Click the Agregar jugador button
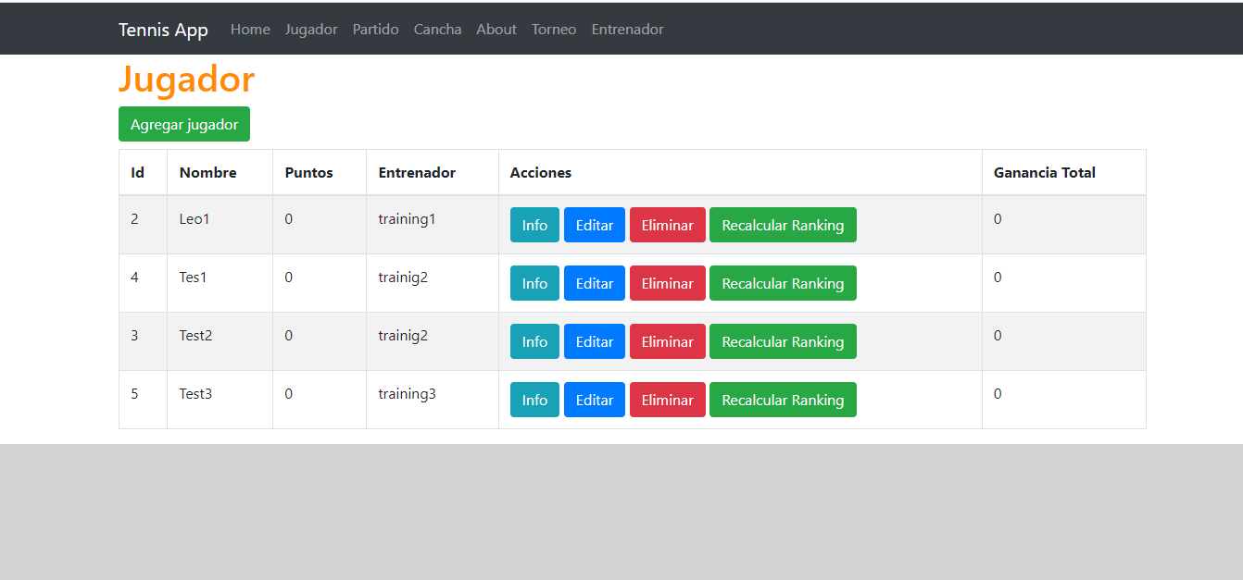Image resolution: width=1243 pixels, height=580 pixels. [x=184, y=124]
